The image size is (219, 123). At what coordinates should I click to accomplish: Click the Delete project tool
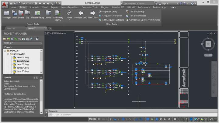pyautogui.click(x=21, y=15)
